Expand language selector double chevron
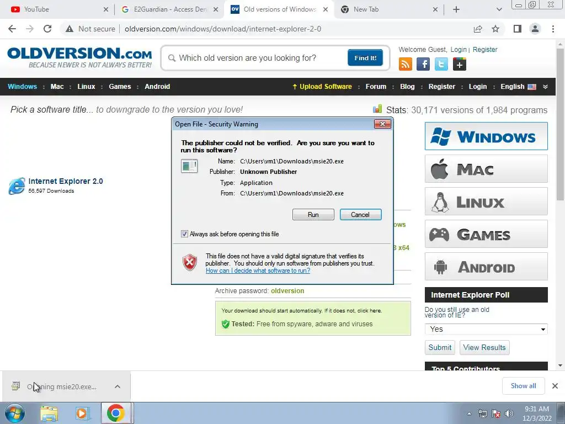The height and width of the screenshot is (424, 565). (x=545, y=87)
